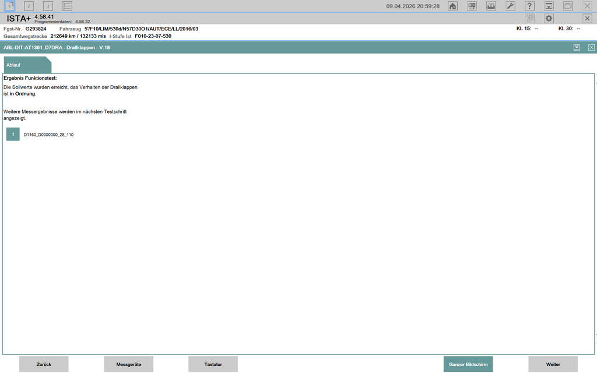The height and width of the screenshot is (373, 597).
Task: Switch to session tab 1
Action: (x=10, y=6)
